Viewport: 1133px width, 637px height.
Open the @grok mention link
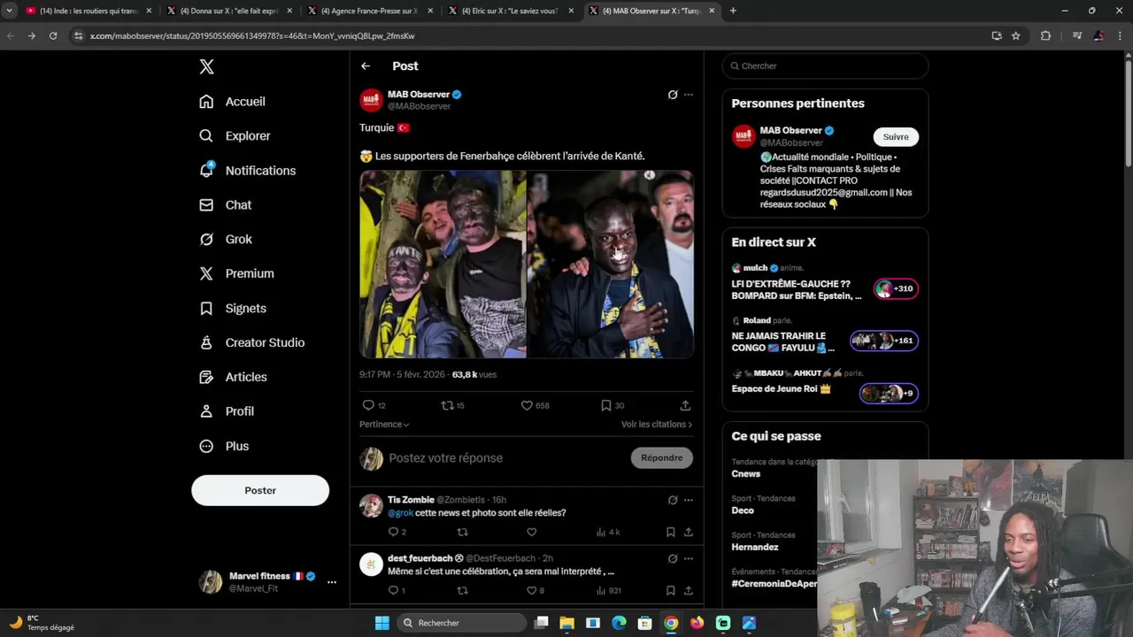(400, 513)
